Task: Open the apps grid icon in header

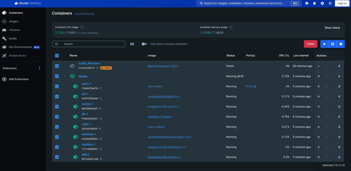Action: pyautogui.click(x=330, y=3)
